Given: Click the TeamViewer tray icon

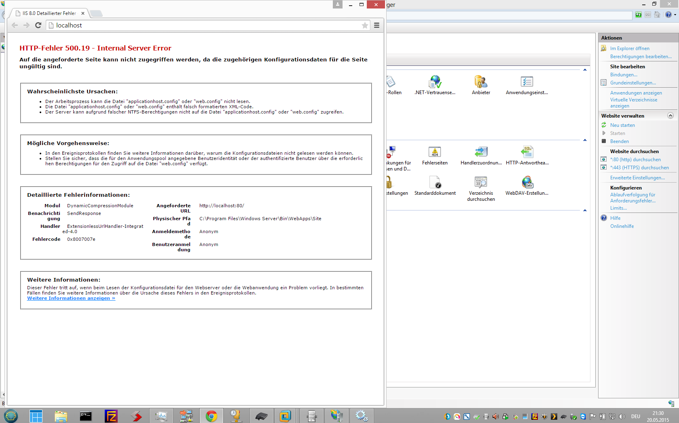Looking at the screenshot, I should (x=583, y=417).
